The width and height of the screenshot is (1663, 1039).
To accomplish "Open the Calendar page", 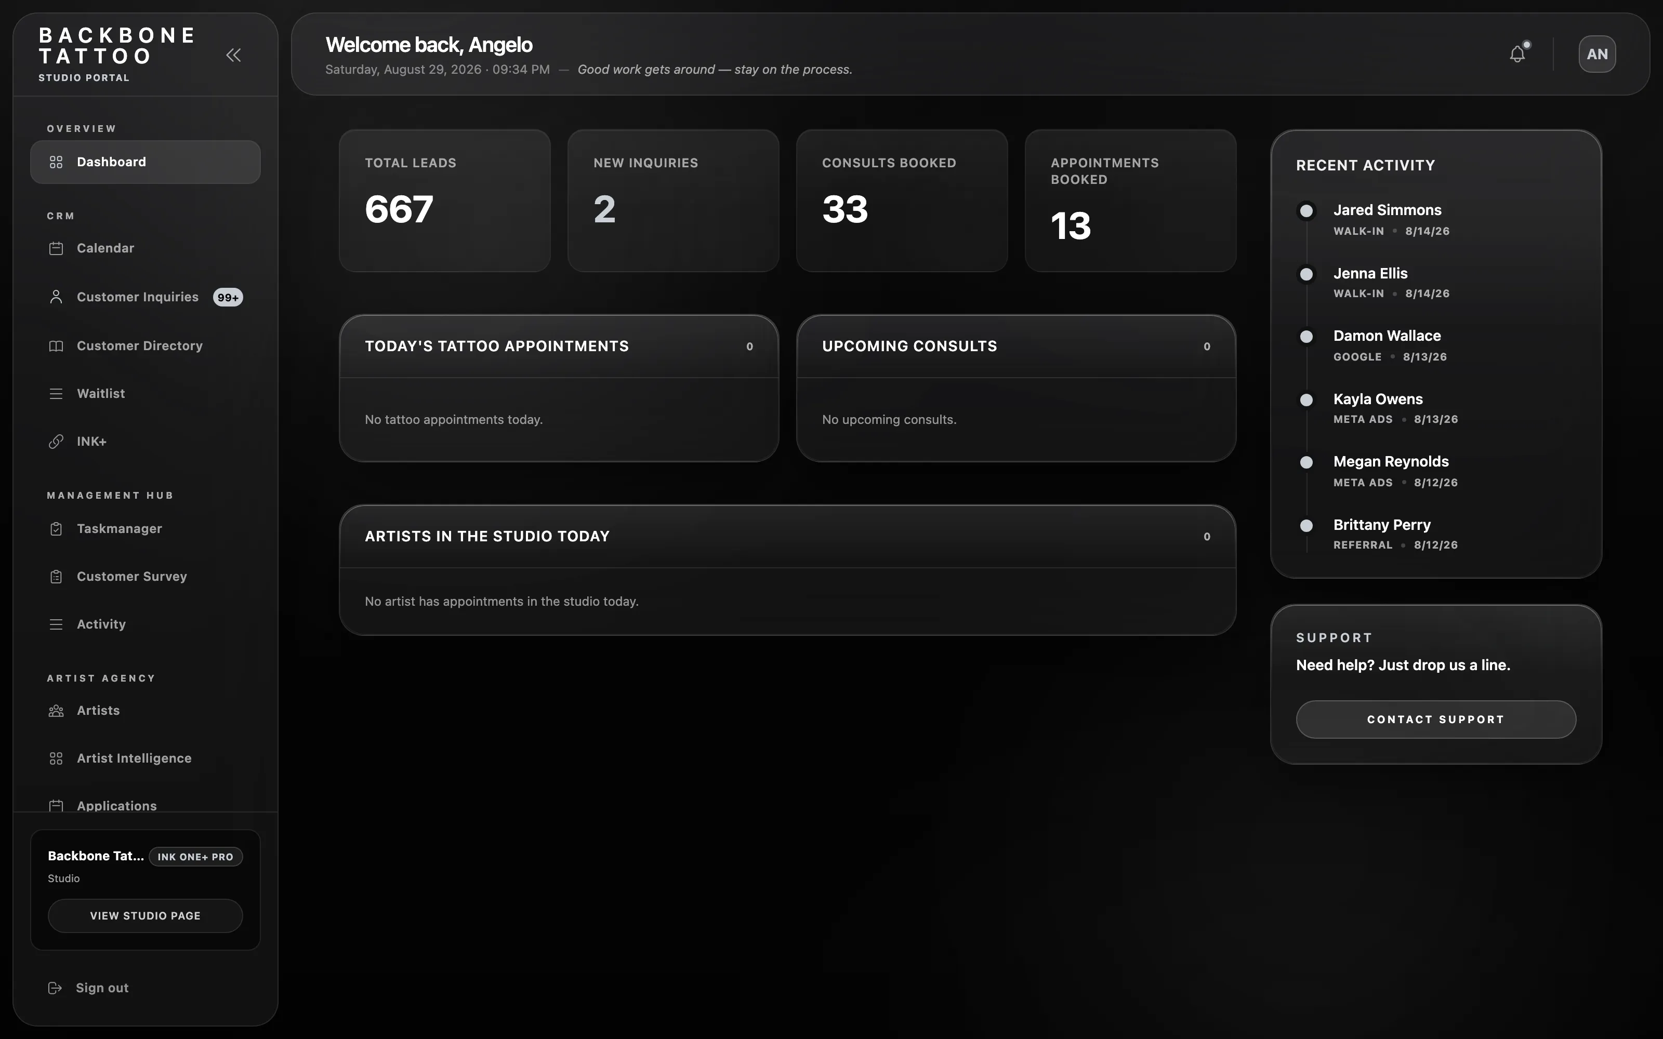I will 145,248.
